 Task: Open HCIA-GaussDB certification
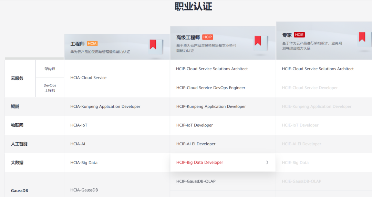(84, 190)
